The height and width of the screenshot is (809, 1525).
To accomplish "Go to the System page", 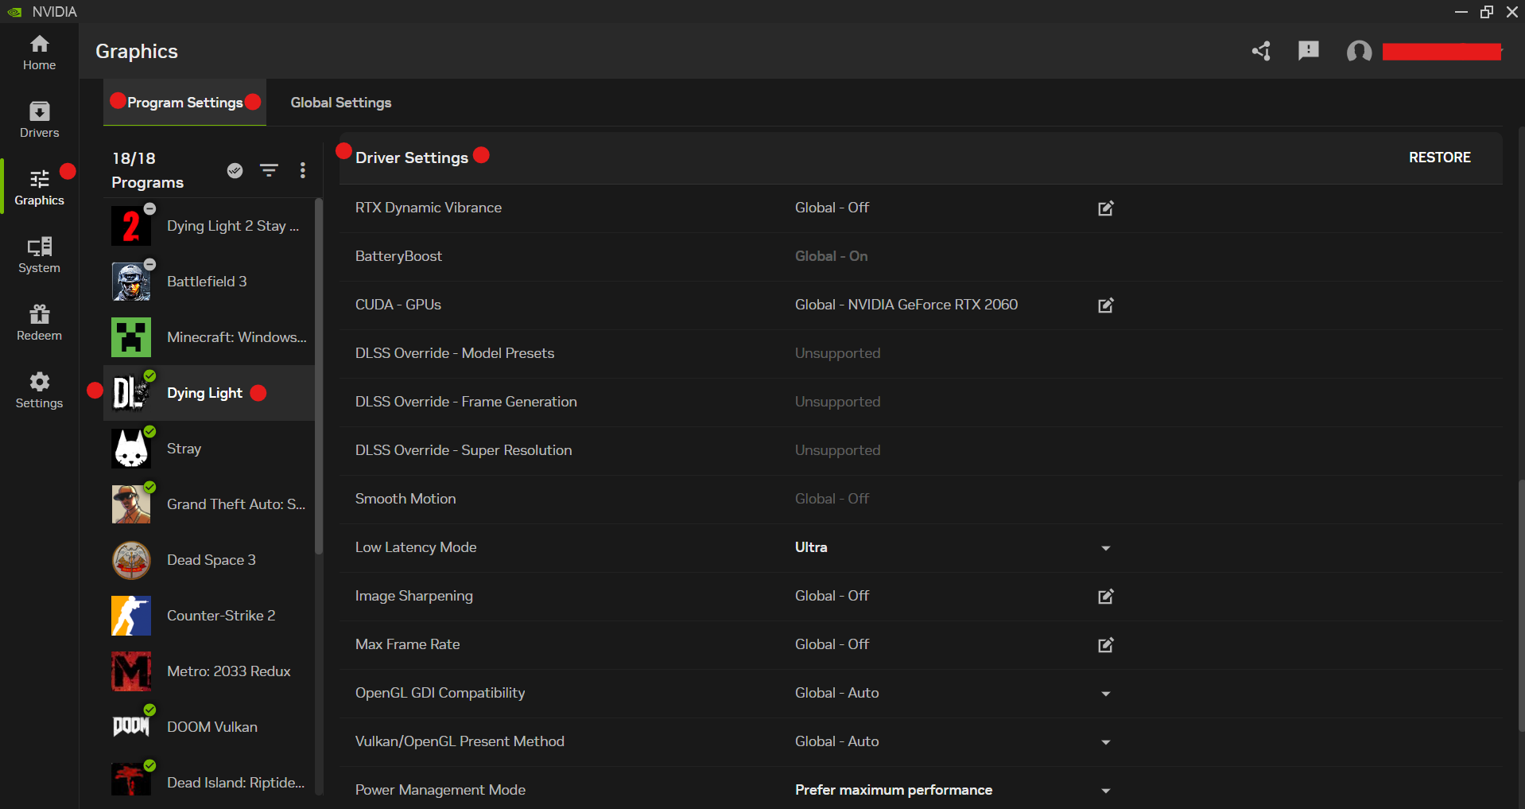I will click(x=39, y=255).
